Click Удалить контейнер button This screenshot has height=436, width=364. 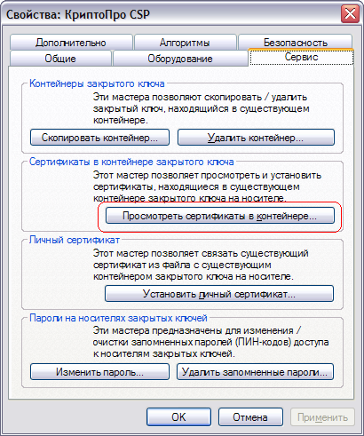click(256, 138)
